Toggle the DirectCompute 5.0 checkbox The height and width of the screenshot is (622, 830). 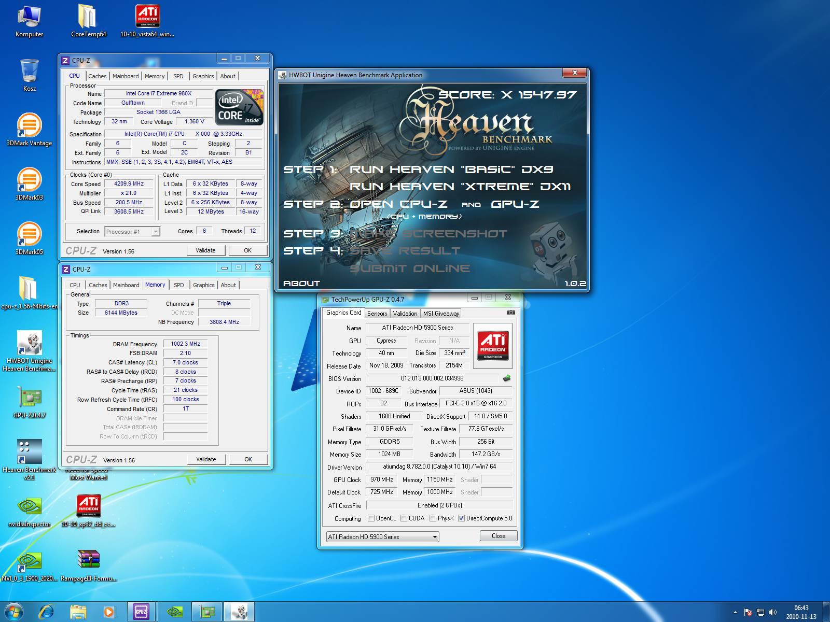tap(461, 518)
